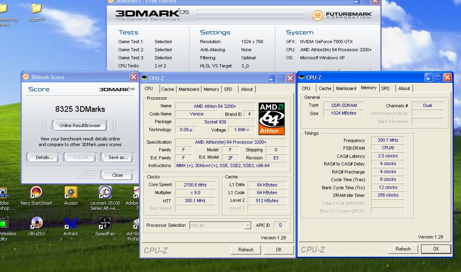Click the AMD 64 Athlon logo in CPU-Z
Viewport: 461px width, 272px height.
pyautogui.click(x=271, y=119)
